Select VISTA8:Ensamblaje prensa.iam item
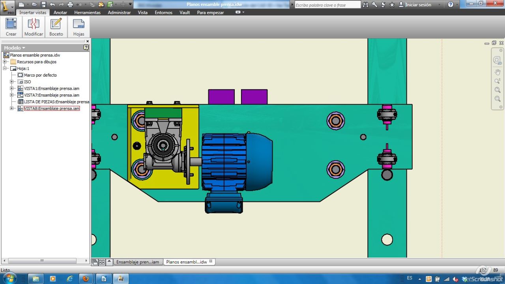This screenshot has height=284, width=505. [x=52, y=108]
